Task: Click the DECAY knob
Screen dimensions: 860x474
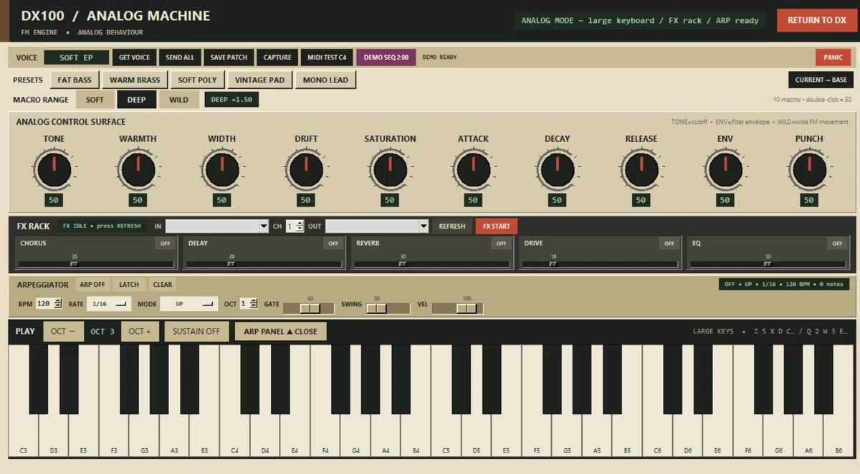Action: click(557, 170)
